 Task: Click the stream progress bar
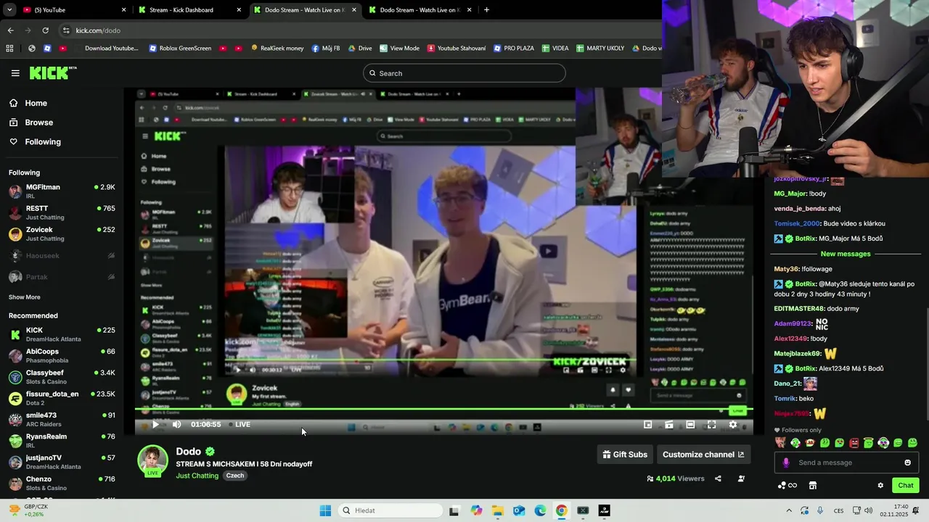pyautogui.click(x=443, y=410)
